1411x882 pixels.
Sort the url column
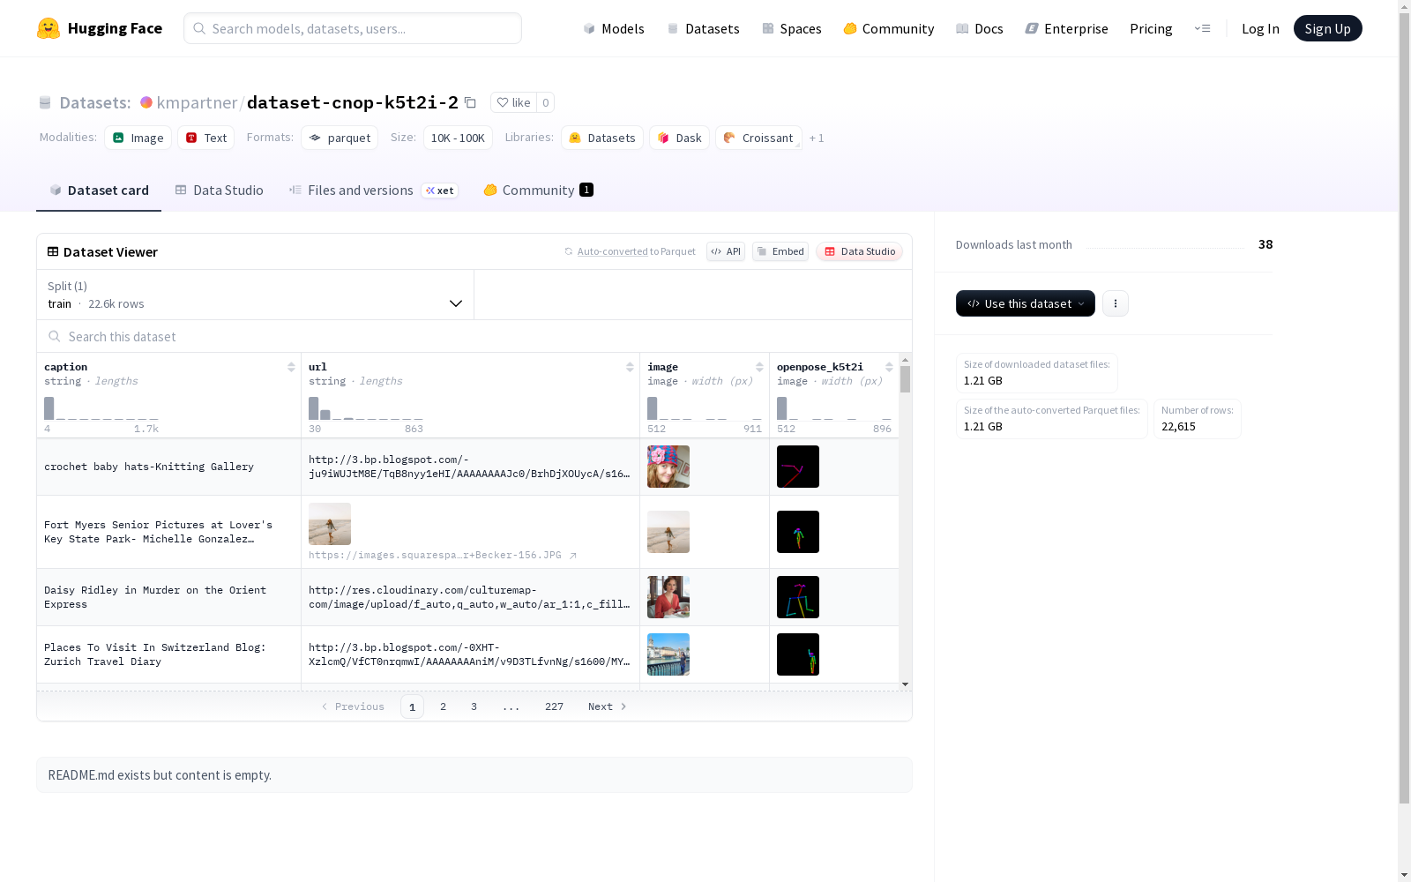[x=630, y=367]
